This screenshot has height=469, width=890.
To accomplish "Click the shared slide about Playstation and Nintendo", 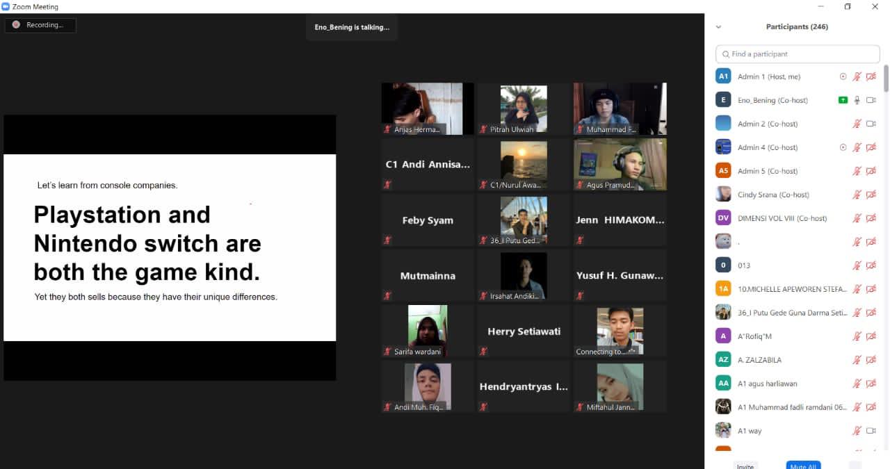I will point(170,247).
